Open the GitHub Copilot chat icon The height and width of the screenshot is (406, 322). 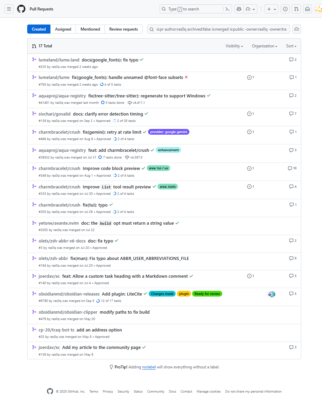pyautogui.click(x=239, y=9)
